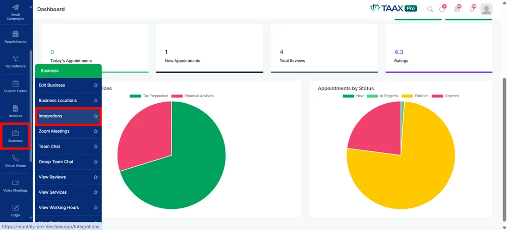Toggle Finished legend color in status chart
The image size is (507, 230).
pos(407,96)
